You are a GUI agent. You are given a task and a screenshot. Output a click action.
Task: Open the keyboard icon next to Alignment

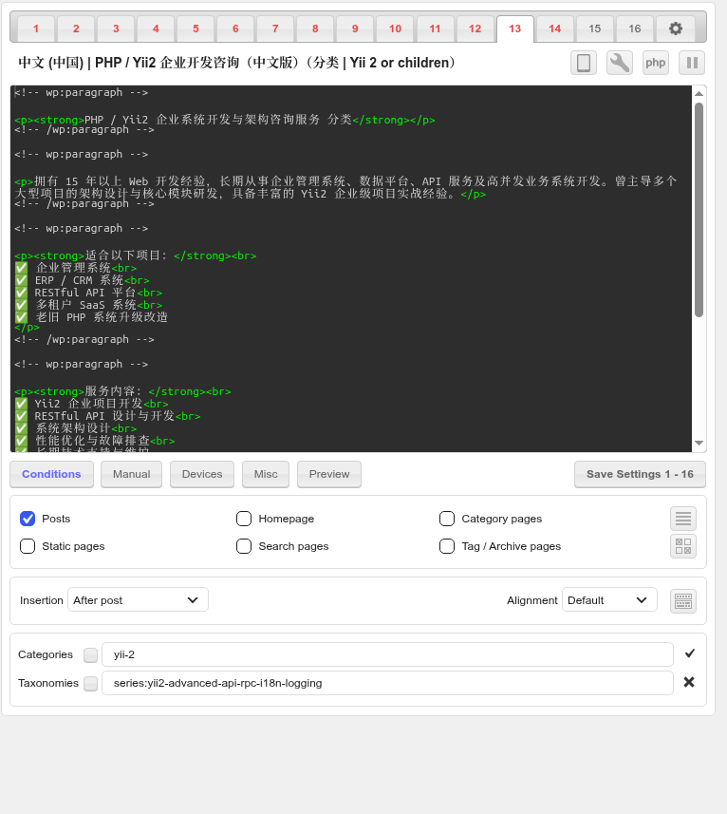(x=683, y=601)
